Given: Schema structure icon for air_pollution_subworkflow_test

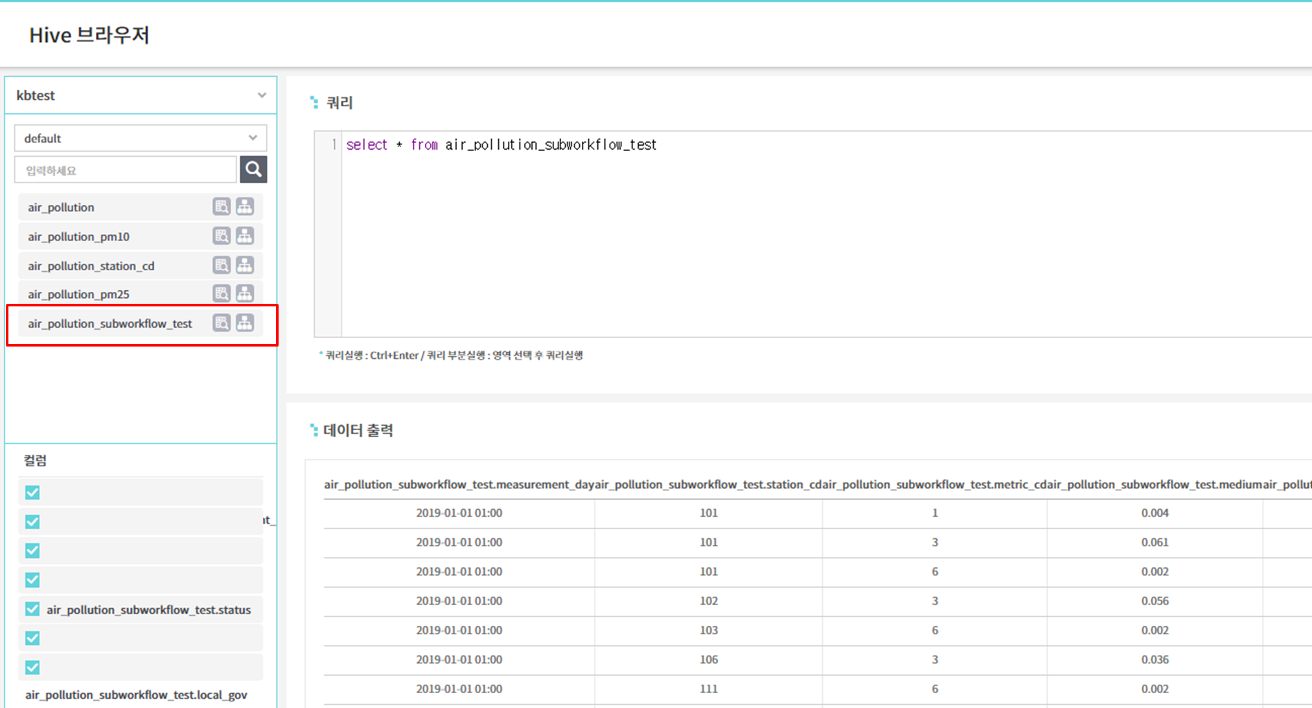Looking at the screenshot, I should (245, 323).
